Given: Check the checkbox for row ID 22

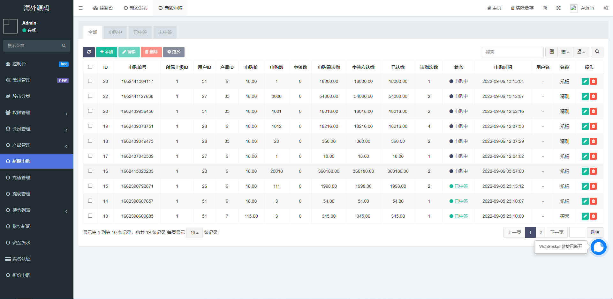Looking at the screenshot, I should click(90, 96).
